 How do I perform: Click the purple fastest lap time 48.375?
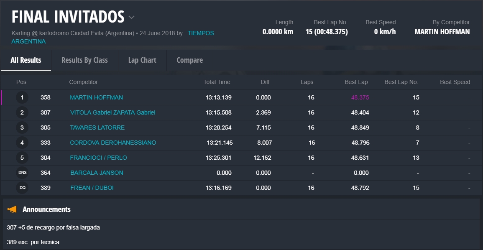360,97
